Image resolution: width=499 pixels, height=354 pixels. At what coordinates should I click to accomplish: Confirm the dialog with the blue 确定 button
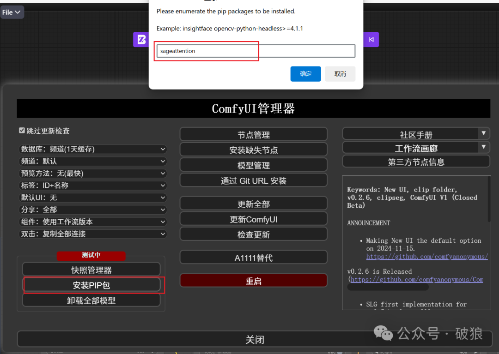tap(305, 74)
